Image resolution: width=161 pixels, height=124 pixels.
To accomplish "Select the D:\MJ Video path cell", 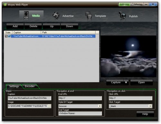I will click(x=68, y=36).
